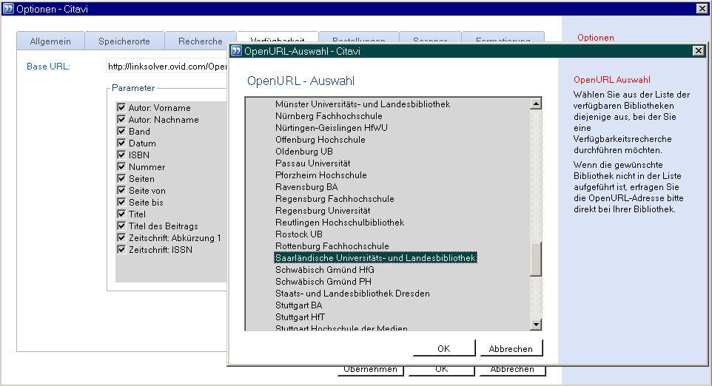Viewport: 712px width, 386px height.
Task: Uncheck the Autor: Vorname parameter
Action: 121,107
